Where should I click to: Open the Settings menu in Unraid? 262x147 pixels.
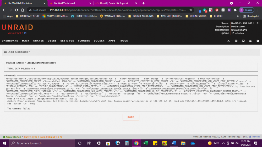point(67,41)
